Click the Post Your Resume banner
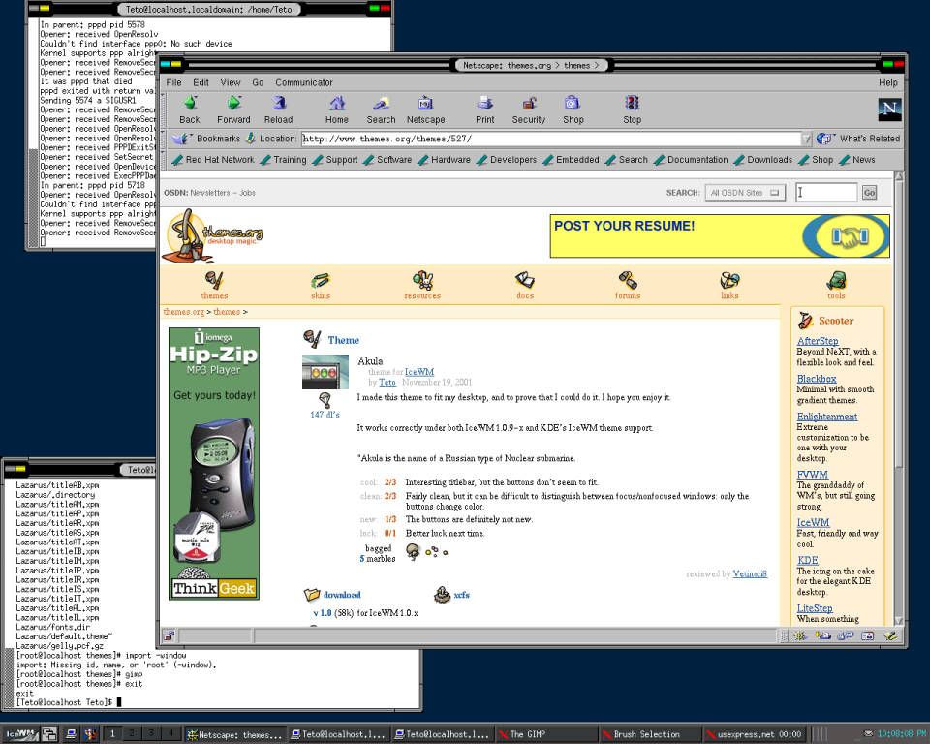This screenshot has height=744, width=930. click(x=720, y=236)
